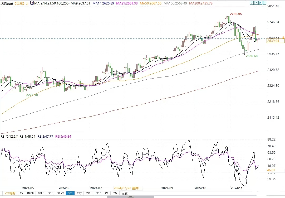Click the 2024/10 date axis label
Screen dimensions: 285x198
pyautogui.click(x=200, y=188)
